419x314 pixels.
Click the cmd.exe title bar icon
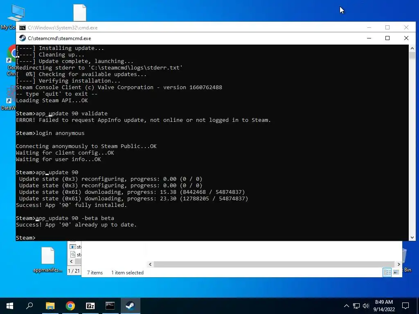click(x=23, y=28)
